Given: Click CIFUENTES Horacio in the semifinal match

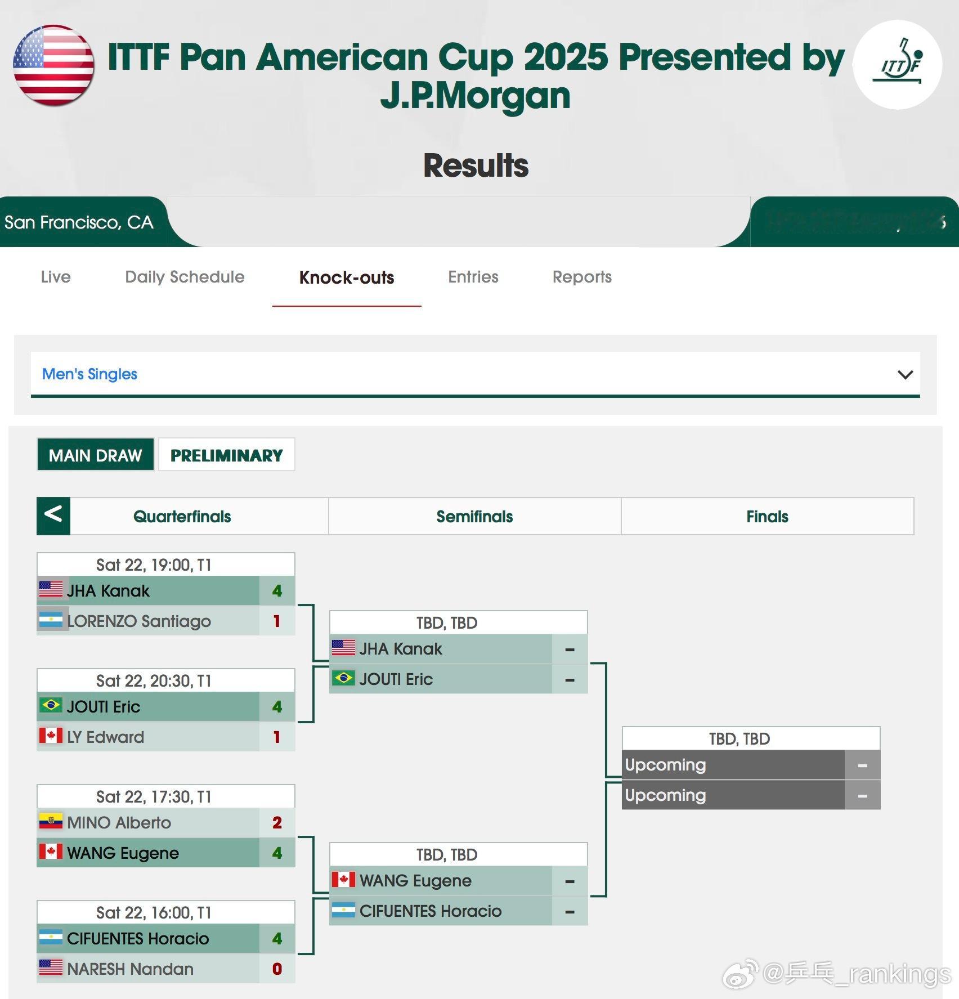Looking at the screenshot, I should (x=430, y=911).
